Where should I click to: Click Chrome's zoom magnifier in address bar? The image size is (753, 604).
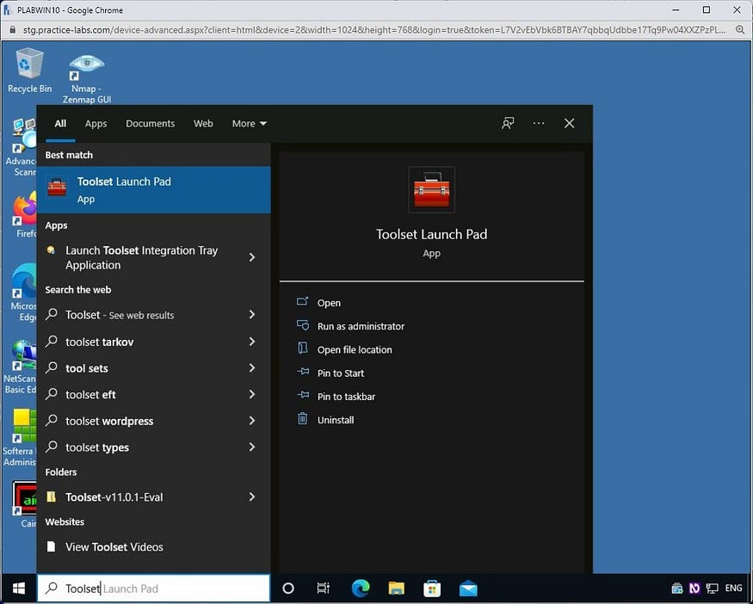(x=740, y=30)
